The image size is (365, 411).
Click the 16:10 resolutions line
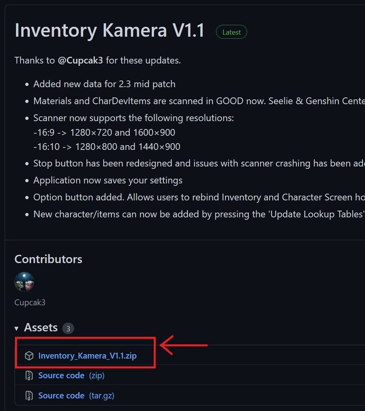tap(107, 146)
